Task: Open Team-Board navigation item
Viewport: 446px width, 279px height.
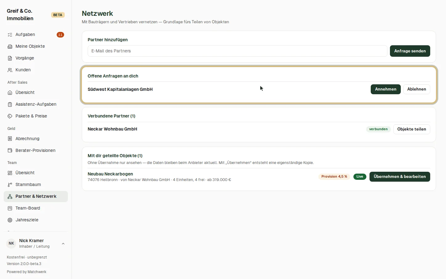Action: pyautogui.click(x=36, y=208)
